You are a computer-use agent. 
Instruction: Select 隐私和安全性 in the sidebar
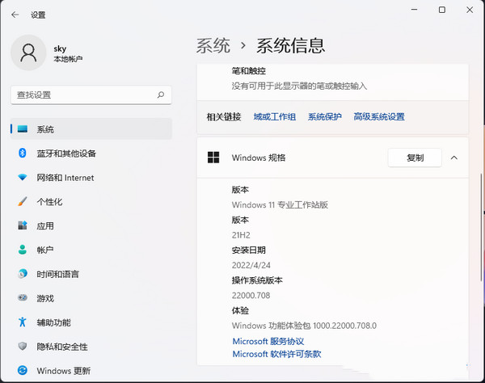click(x=91, y=346)
